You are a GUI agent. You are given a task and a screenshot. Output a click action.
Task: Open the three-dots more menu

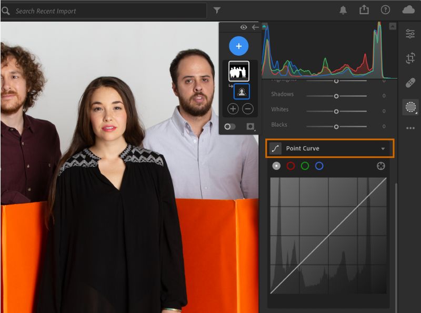coord(410,128)
